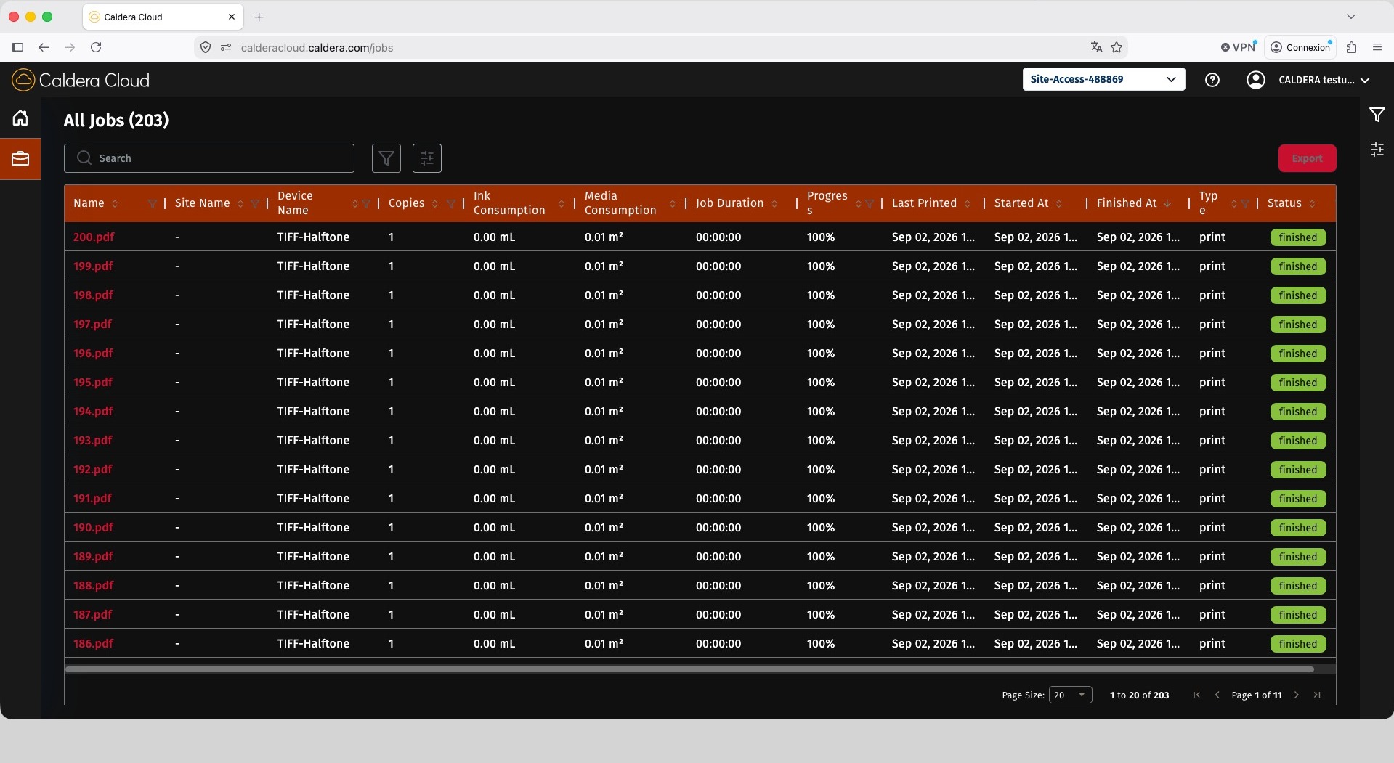Go to last page arrow
Image resolution: width=1394 pixels, height=763 pixels.
(x=1317, y=695)
